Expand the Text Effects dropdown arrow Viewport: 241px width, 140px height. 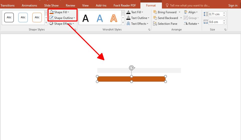148,24
